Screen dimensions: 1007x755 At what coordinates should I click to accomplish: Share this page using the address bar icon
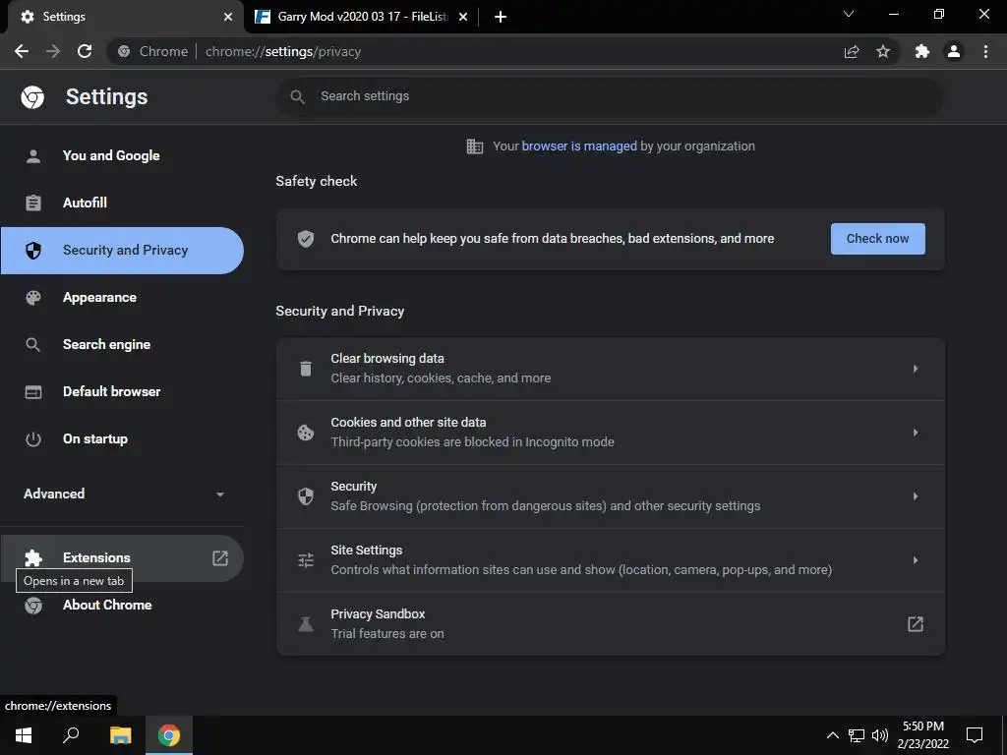(x=852, y=51)
